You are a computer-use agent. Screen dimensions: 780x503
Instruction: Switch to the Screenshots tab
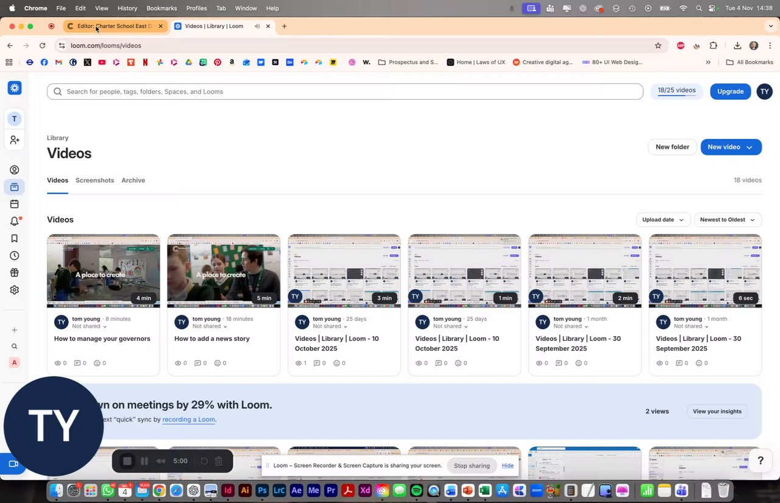(94, 180)
